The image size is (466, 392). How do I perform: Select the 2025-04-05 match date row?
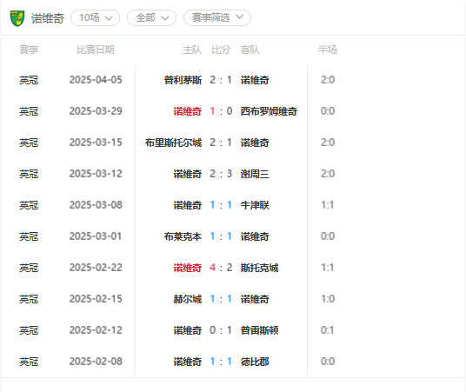(x=229, y=80)
